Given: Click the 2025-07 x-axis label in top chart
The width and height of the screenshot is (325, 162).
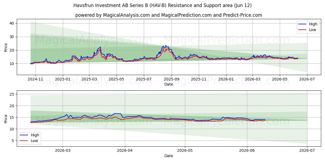Looking at the screenshot, I should click(x=144, y=80).
